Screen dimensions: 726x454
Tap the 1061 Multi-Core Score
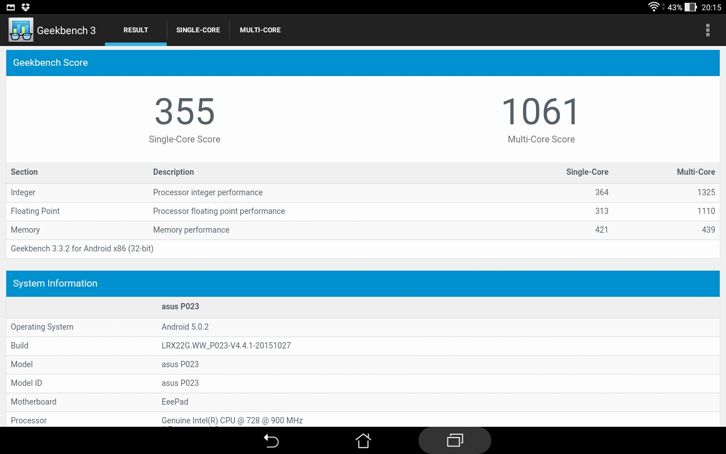tap(541, 112)
